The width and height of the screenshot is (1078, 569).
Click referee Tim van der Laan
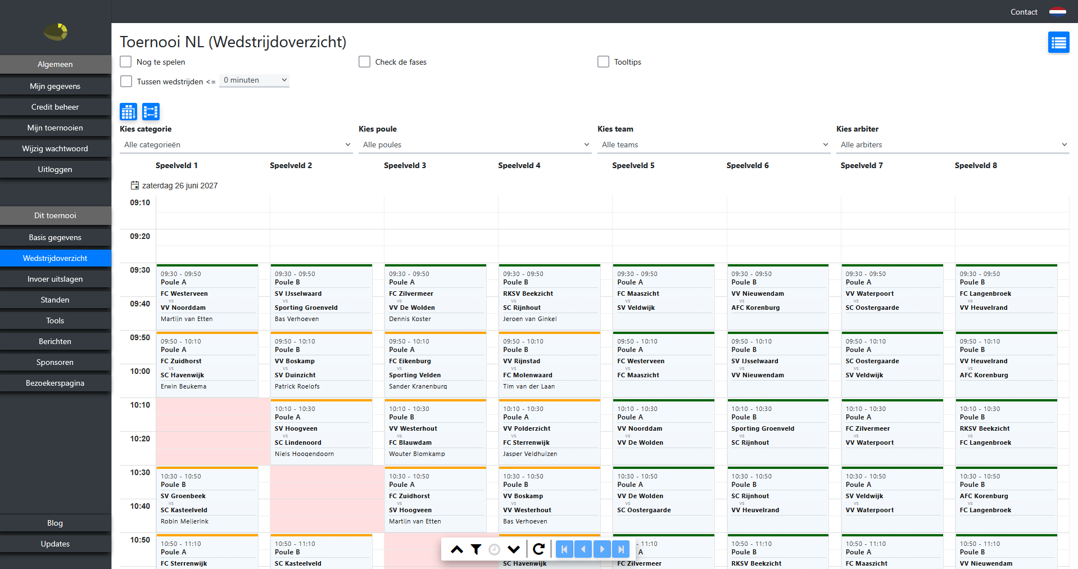click(529, 386)
